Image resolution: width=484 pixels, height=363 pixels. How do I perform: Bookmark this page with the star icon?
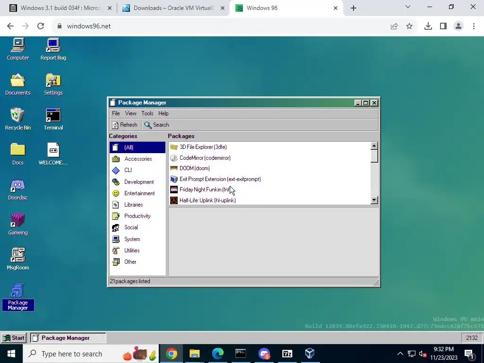pos(409,26)
